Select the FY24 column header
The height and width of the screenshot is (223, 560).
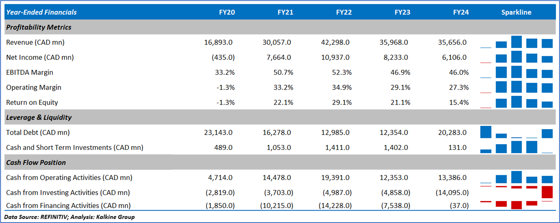[461, 12]
